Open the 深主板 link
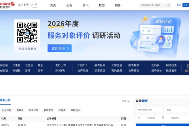Screen dimensions: 189x126 coord(4,65)
